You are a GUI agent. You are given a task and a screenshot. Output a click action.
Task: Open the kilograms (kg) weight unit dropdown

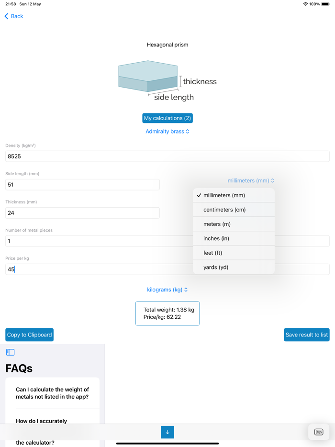tap(167, 289)
